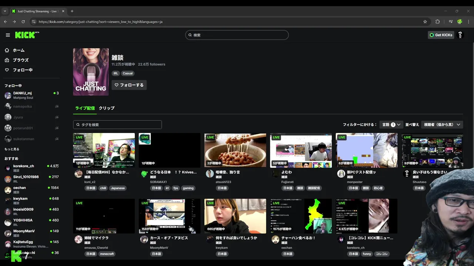
Task: Select the chill tag on kuni_x2 stream
Action: pos(103,188)
